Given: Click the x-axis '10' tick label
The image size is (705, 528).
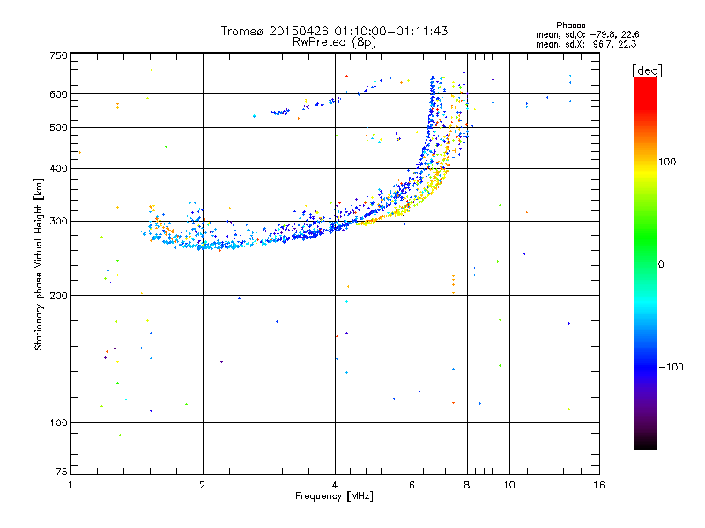Looking at the screenshot, I should [x=509, y=485].
